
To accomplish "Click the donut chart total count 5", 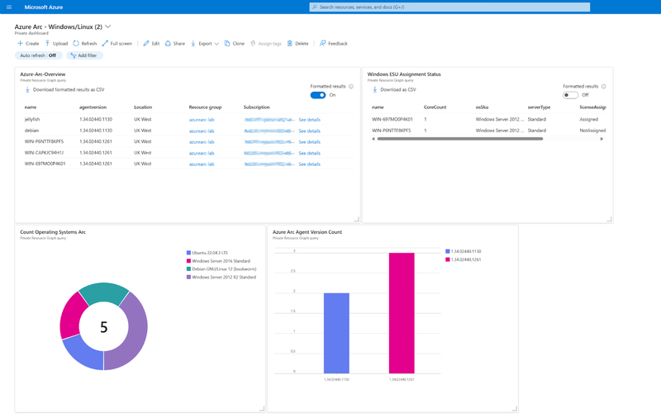I will pyautogui.click(x=104, y=327).
